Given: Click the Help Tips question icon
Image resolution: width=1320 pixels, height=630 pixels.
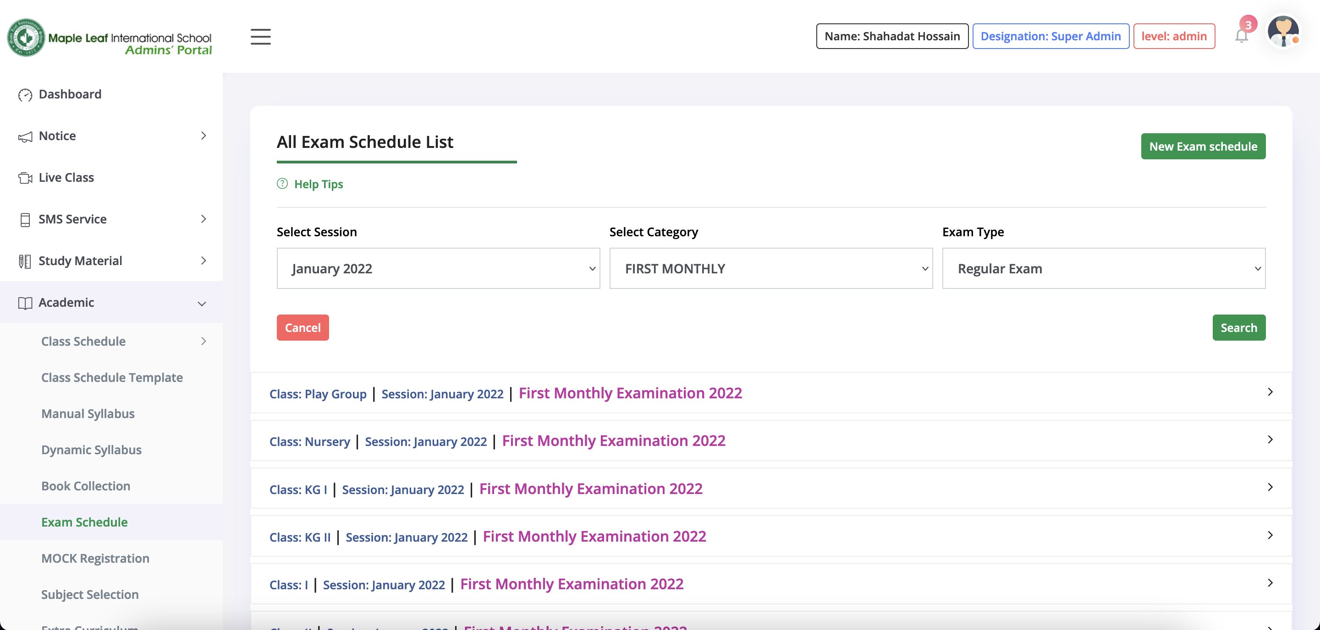Looking at the screenshot, I should (x=282, y=184).
